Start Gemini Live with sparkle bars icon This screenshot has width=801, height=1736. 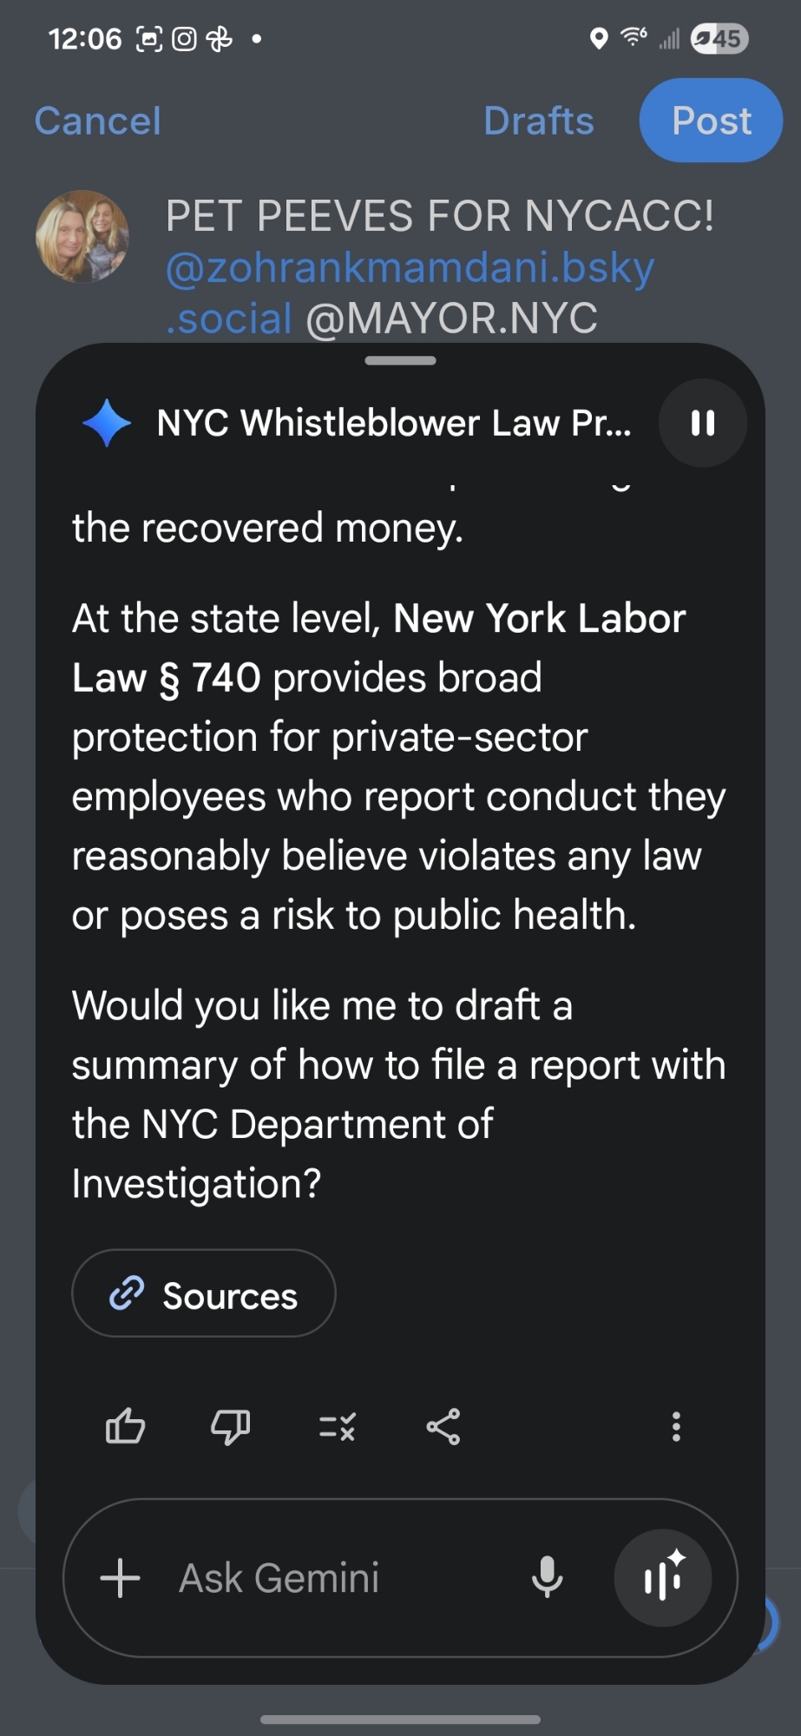pyautogui.click(x=663, y=1577)
